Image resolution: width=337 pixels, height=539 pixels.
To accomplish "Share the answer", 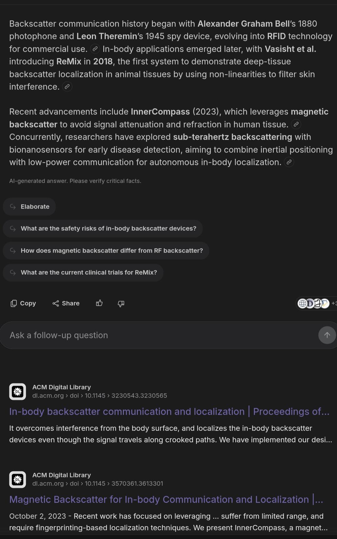I will tap(66, 303).
